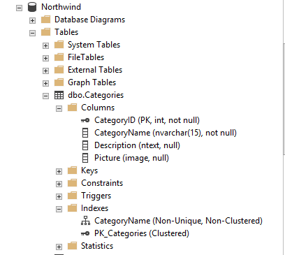Click the dbo.Categories table grid icon
This screenshot has width=285, height=255.
(x=59, y=95)
